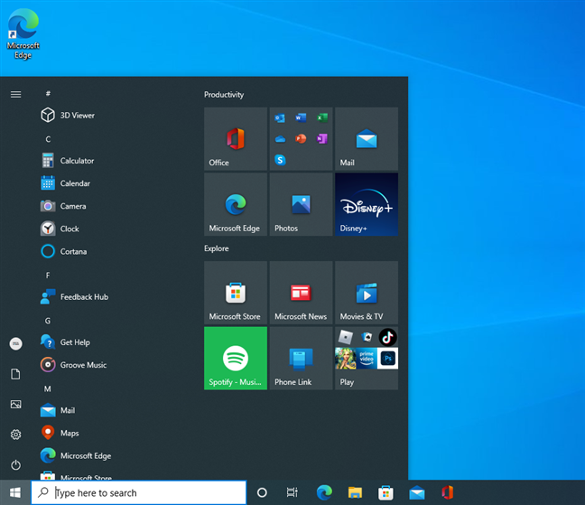Viewport: 585px width, 505px height.
Task: Jump to letter index via # header
Action: (x=48, y=93)
